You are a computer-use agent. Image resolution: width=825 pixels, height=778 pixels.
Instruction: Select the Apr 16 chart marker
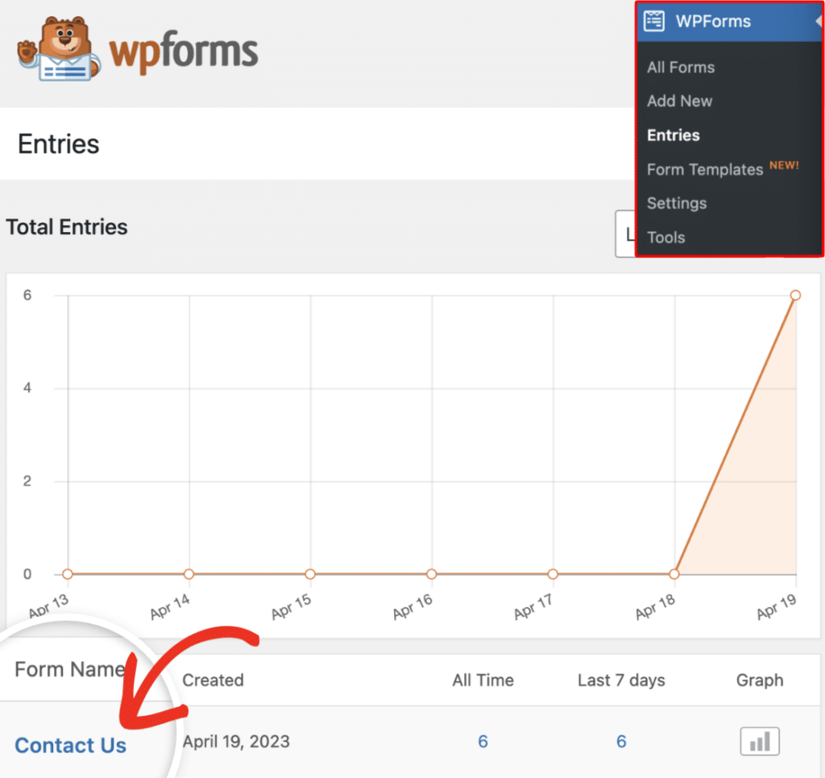tap(432, 574)
